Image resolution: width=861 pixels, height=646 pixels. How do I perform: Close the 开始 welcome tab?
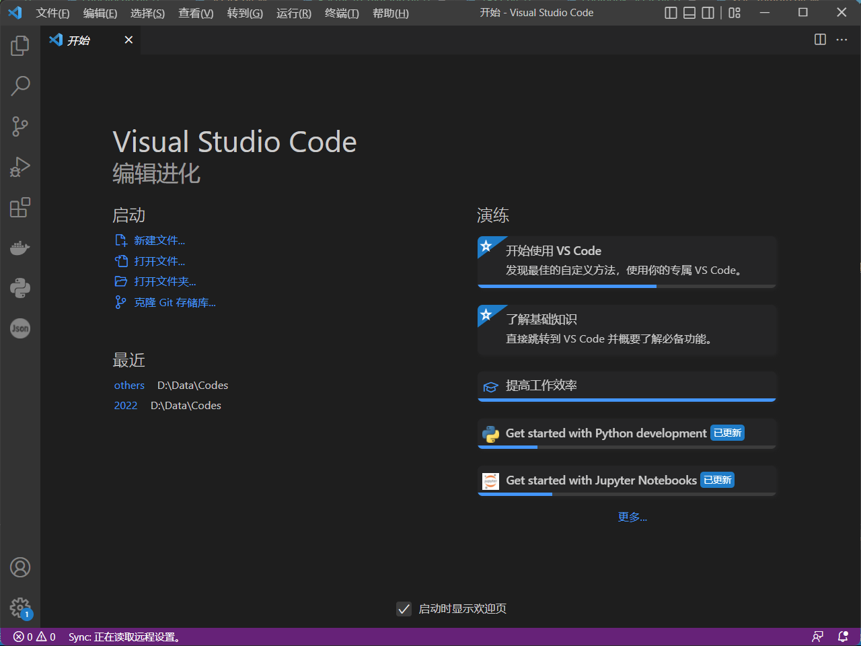(x=128, y=40)
